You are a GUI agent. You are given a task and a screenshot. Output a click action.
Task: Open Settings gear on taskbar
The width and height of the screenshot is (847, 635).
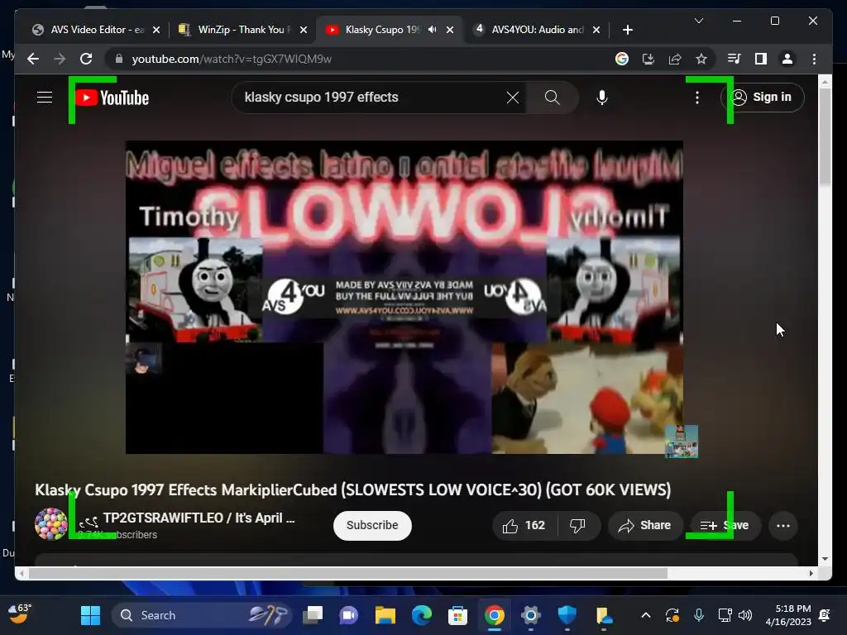coord(530,615)
